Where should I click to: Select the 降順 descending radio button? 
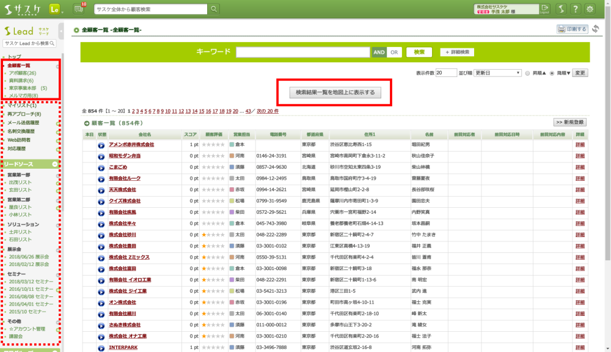tap(552, 73)
